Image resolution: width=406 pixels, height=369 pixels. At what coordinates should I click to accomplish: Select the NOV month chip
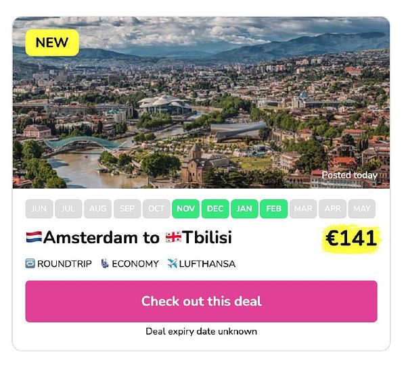coord(185,209)
